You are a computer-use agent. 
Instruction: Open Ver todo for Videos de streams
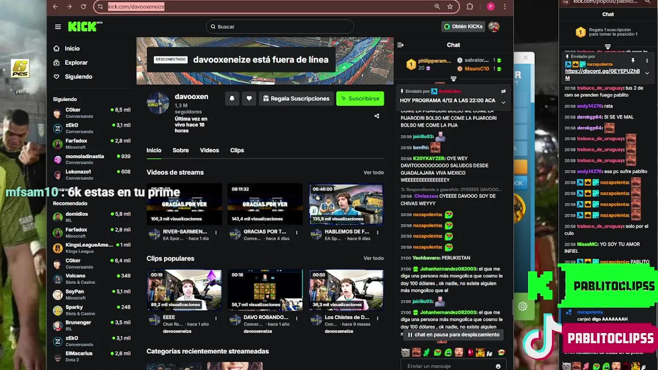tap(374, 173)
